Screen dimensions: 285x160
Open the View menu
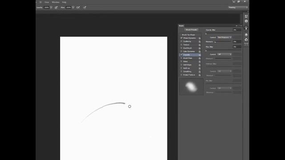[47, 2]
